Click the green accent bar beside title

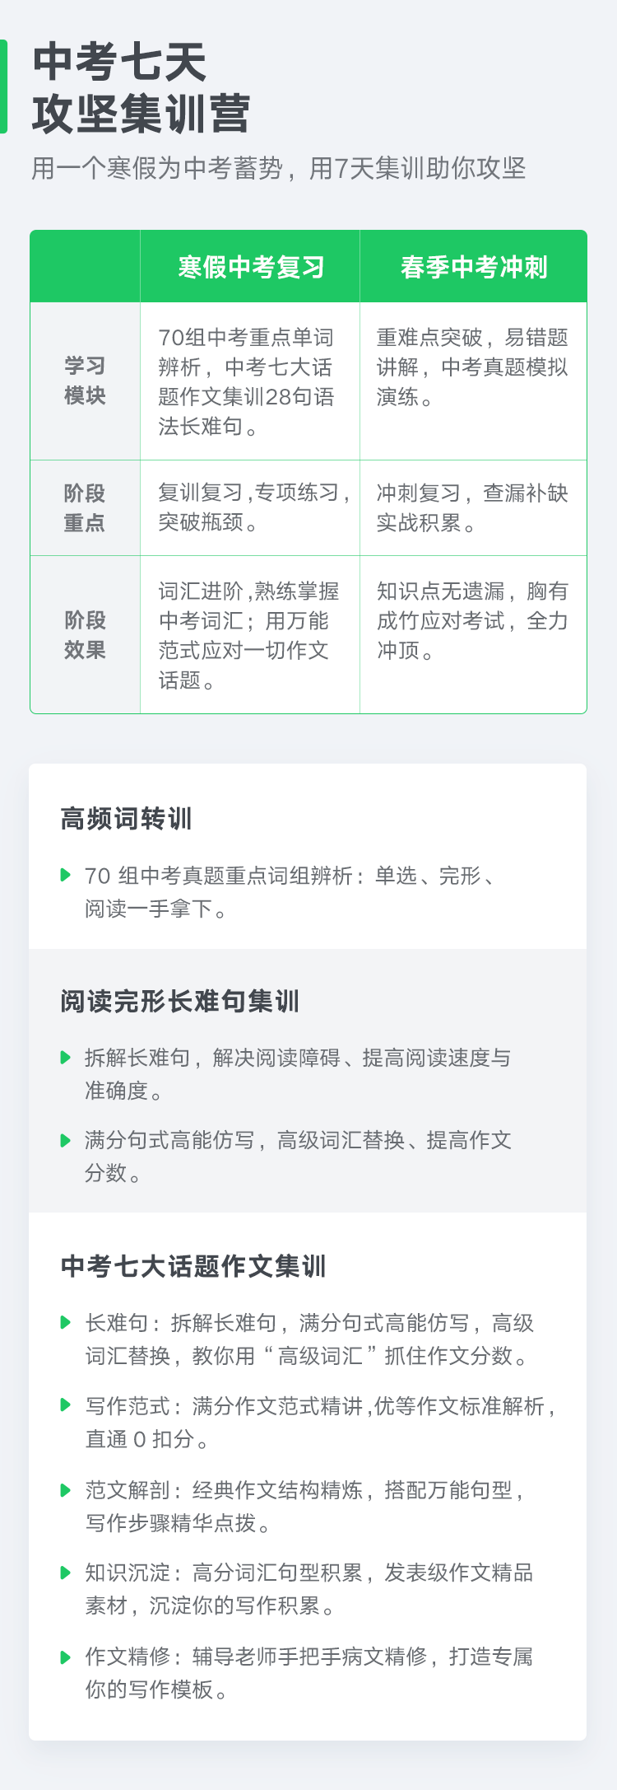3,86
